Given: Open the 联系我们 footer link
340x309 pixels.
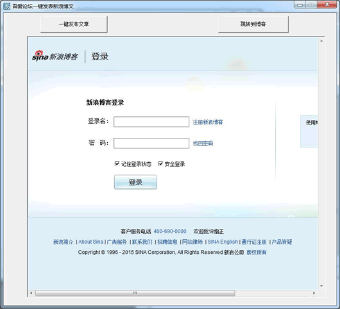Looking at the screenshot, I should pos(142,242).
